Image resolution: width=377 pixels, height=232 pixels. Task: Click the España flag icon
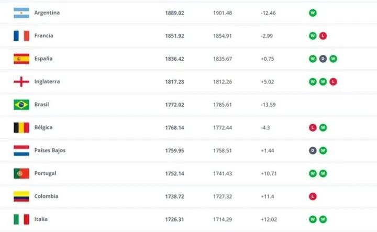pyautogui.click(x=21, y=59)
